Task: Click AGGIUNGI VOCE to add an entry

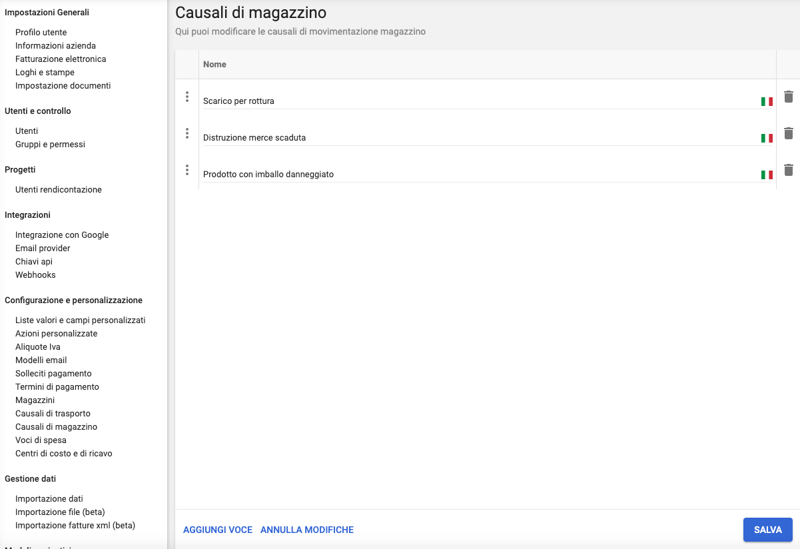Action: point(218,530)
